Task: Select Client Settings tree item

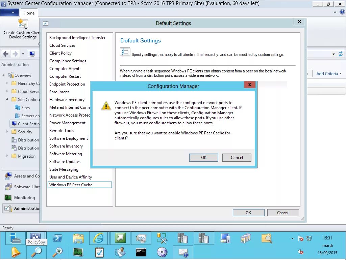Action: 25,124
